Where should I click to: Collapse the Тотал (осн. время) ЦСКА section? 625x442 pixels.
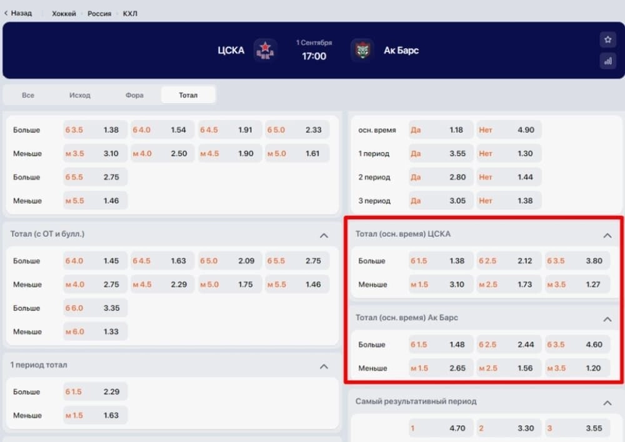tap(607, 236)
